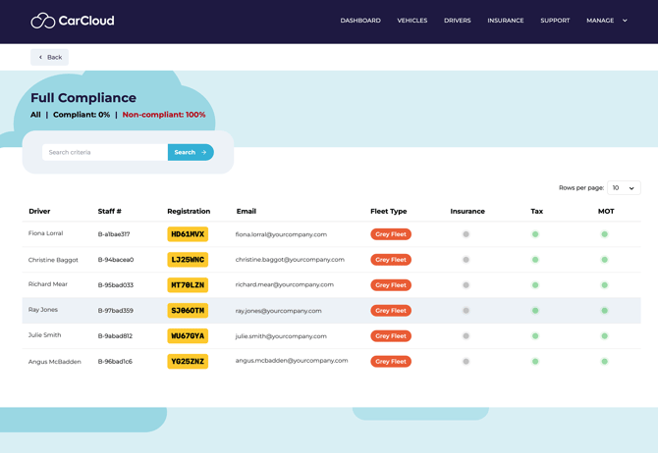Viewport: 658px width, 453px height.
Task: Navigate to Insurance
Action: click(505, 21)
